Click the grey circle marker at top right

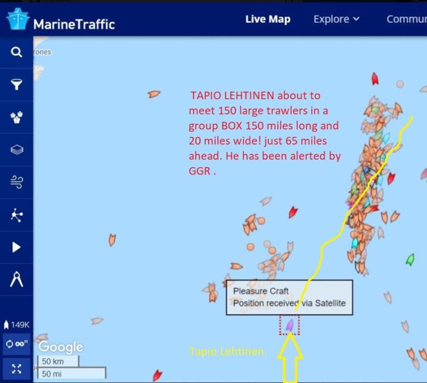tap(400, 84)
